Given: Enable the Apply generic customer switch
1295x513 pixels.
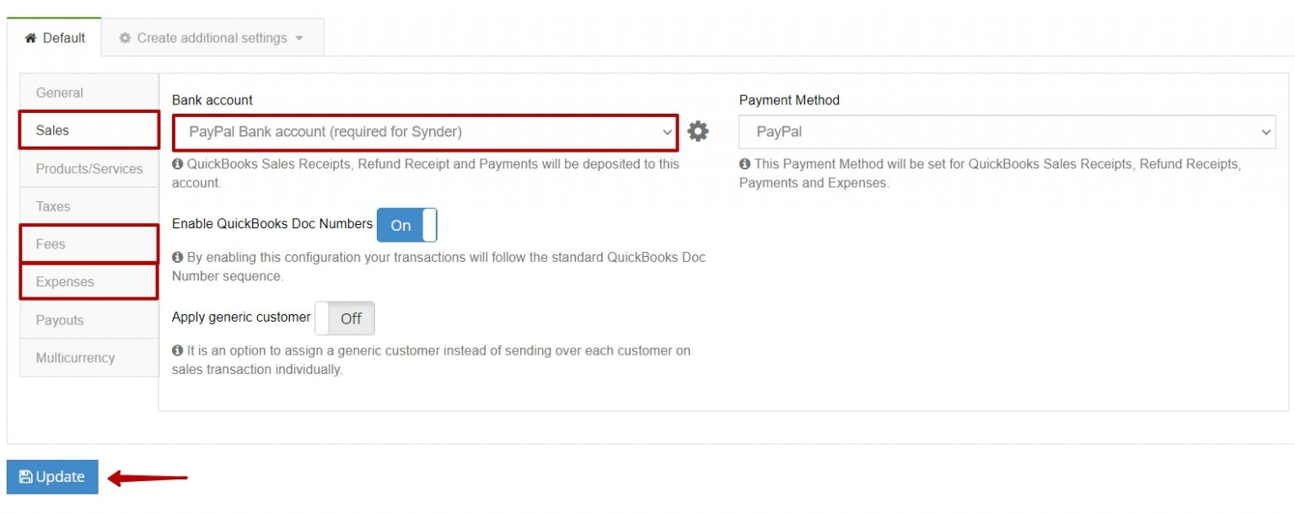Looking at the screenshot, I should pyautogui.click(x=346, y=318).
